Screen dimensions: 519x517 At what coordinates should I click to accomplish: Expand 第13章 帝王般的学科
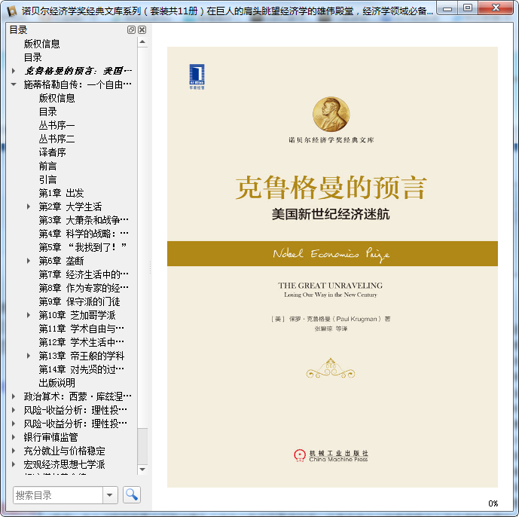[29, 356]
